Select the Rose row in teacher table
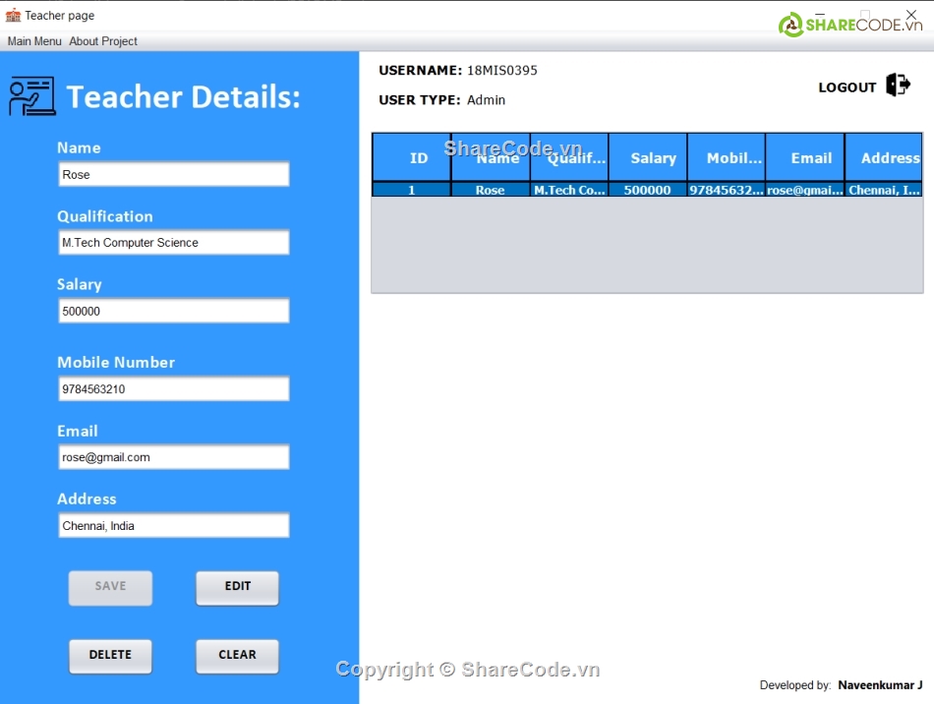This screenshot has width=934, height=704. tap(490, 190)
